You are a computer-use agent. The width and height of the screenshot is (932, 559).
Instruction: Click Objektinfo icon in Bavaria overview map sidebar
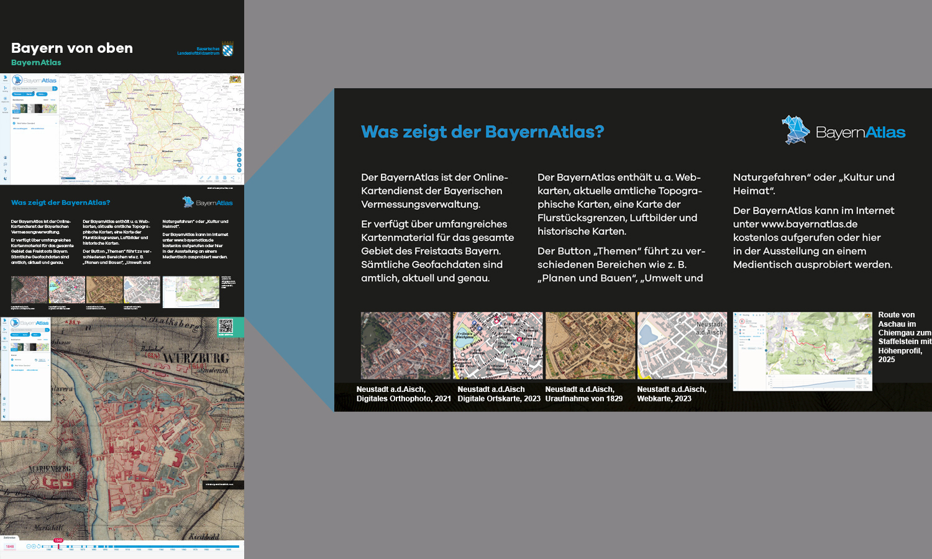click(x=5, y=99)
